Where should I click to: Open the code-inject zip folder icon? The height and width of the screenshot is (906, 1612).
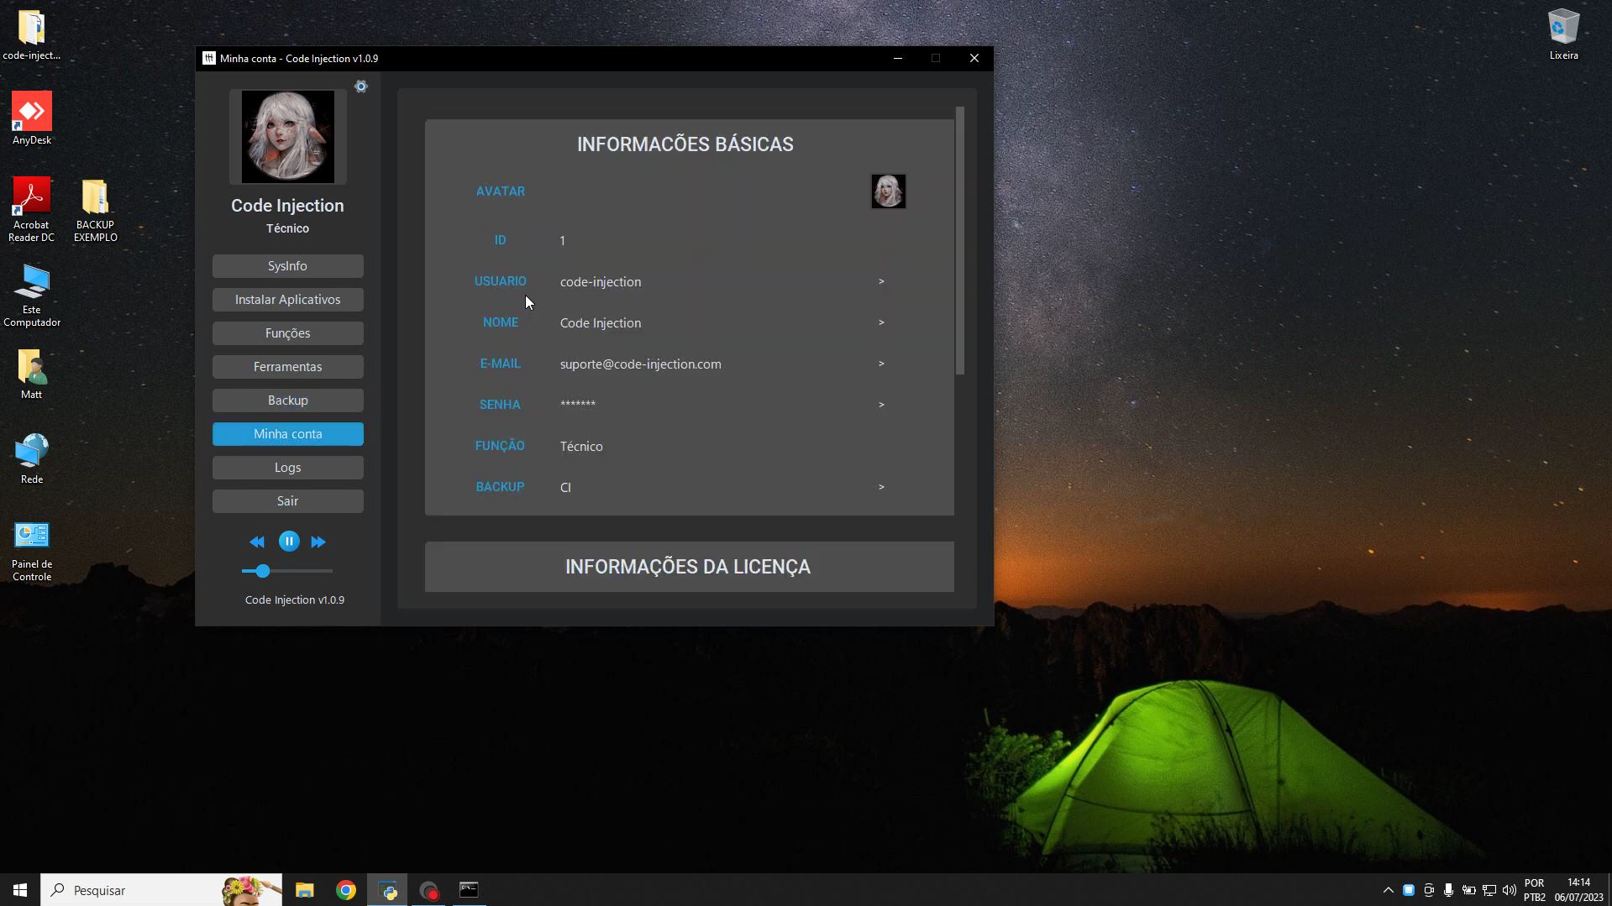click(32, 35)
